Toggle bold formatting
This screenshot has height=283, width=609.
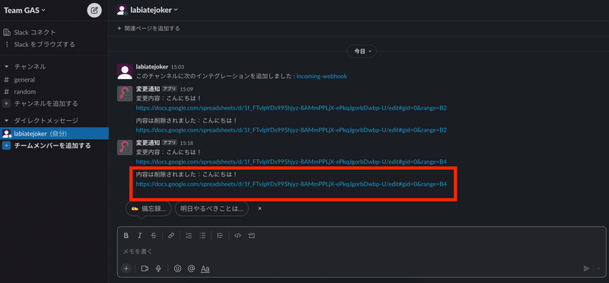pos(126,235)
